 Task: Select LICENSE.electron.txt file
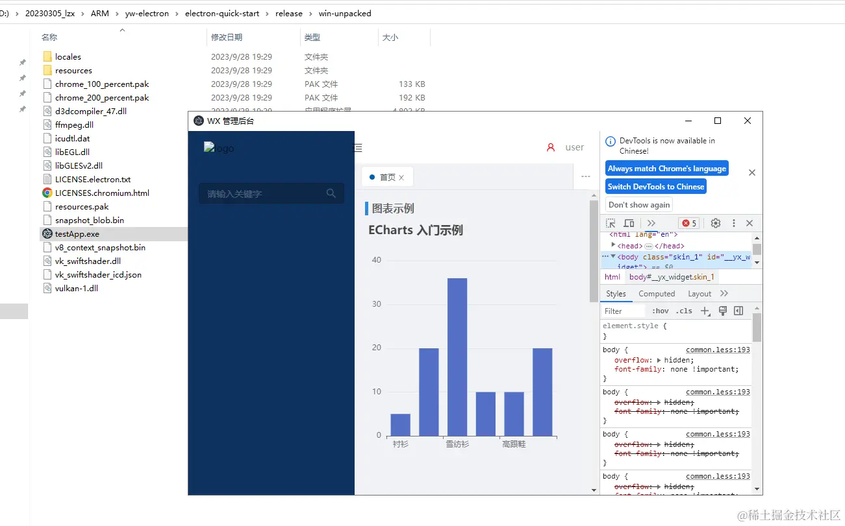pyautogui.click(x=93, y=179)
